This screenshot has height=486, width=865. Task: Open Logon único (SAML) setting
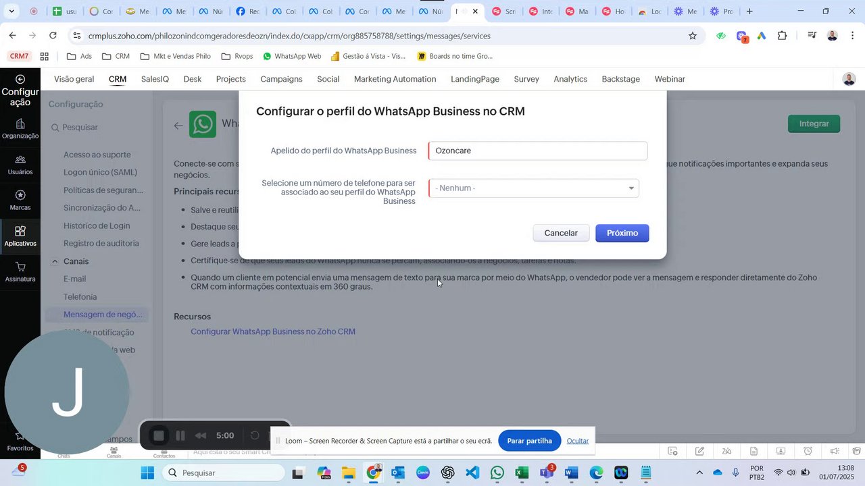pyautogui.click(x=100, y=172)
